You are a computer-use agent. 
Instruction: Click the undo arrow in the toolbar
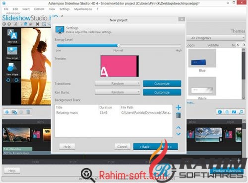coord(4,24)
